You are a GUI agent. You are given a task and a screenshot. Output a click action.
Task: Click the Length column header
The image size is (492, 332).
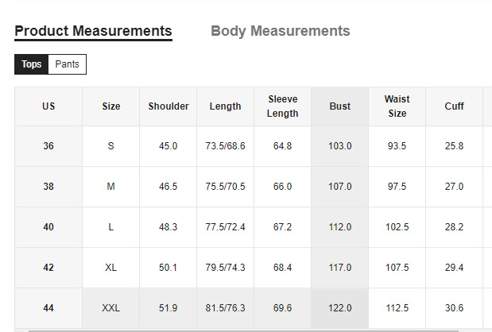pyautogui.click(x=225, y=106)
